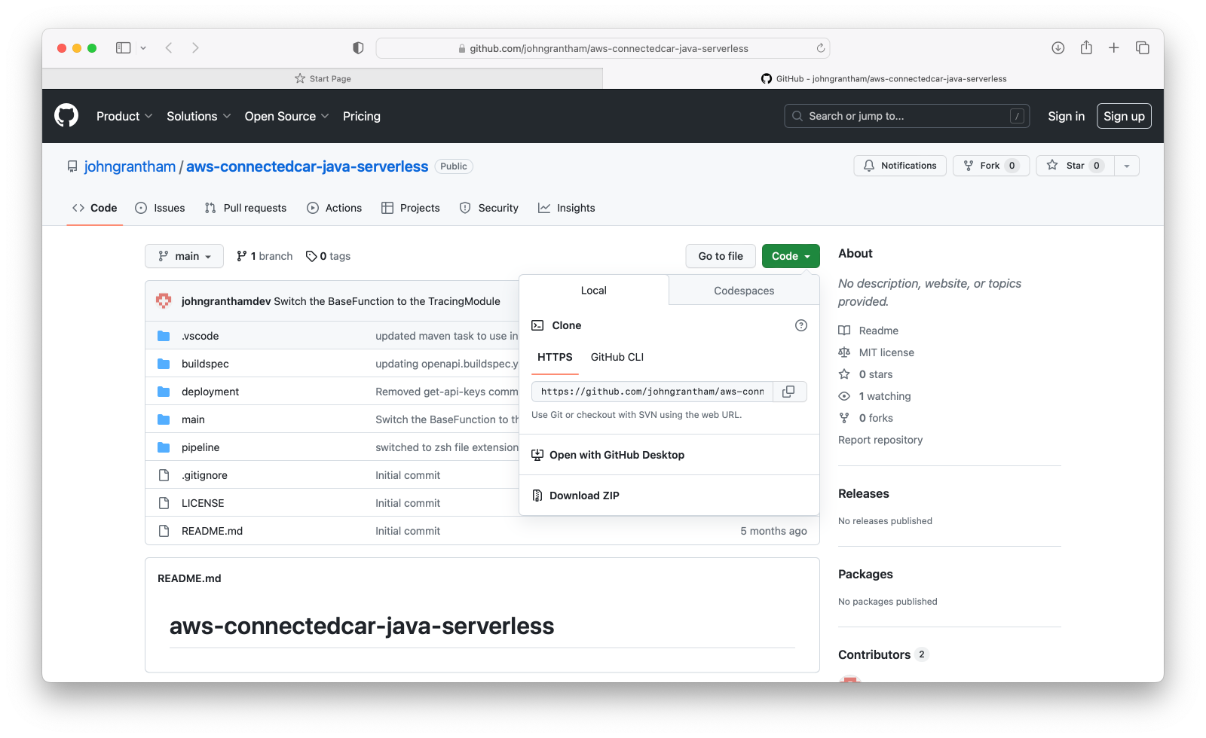This screenshot has width=1206, height=738.
Task: Open the main branch selector dropdown
Action: click(x=184, y=256)
